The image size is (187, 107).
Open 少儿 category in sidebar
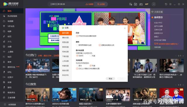pyautogui.click(x=9, y=42)
